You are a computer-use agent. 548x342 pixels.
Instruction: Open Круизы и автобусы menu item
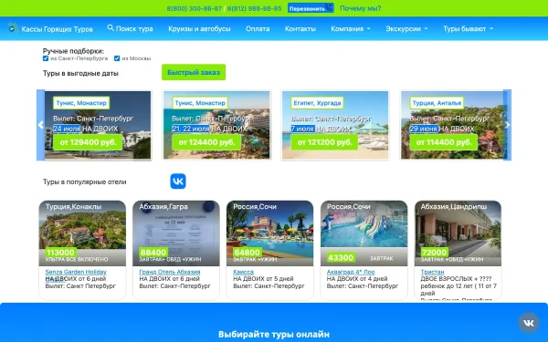[x=199, y=28]
